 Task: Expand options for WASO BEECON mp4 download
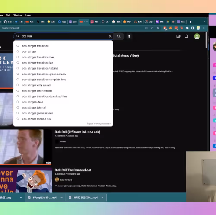pos(102,197)
